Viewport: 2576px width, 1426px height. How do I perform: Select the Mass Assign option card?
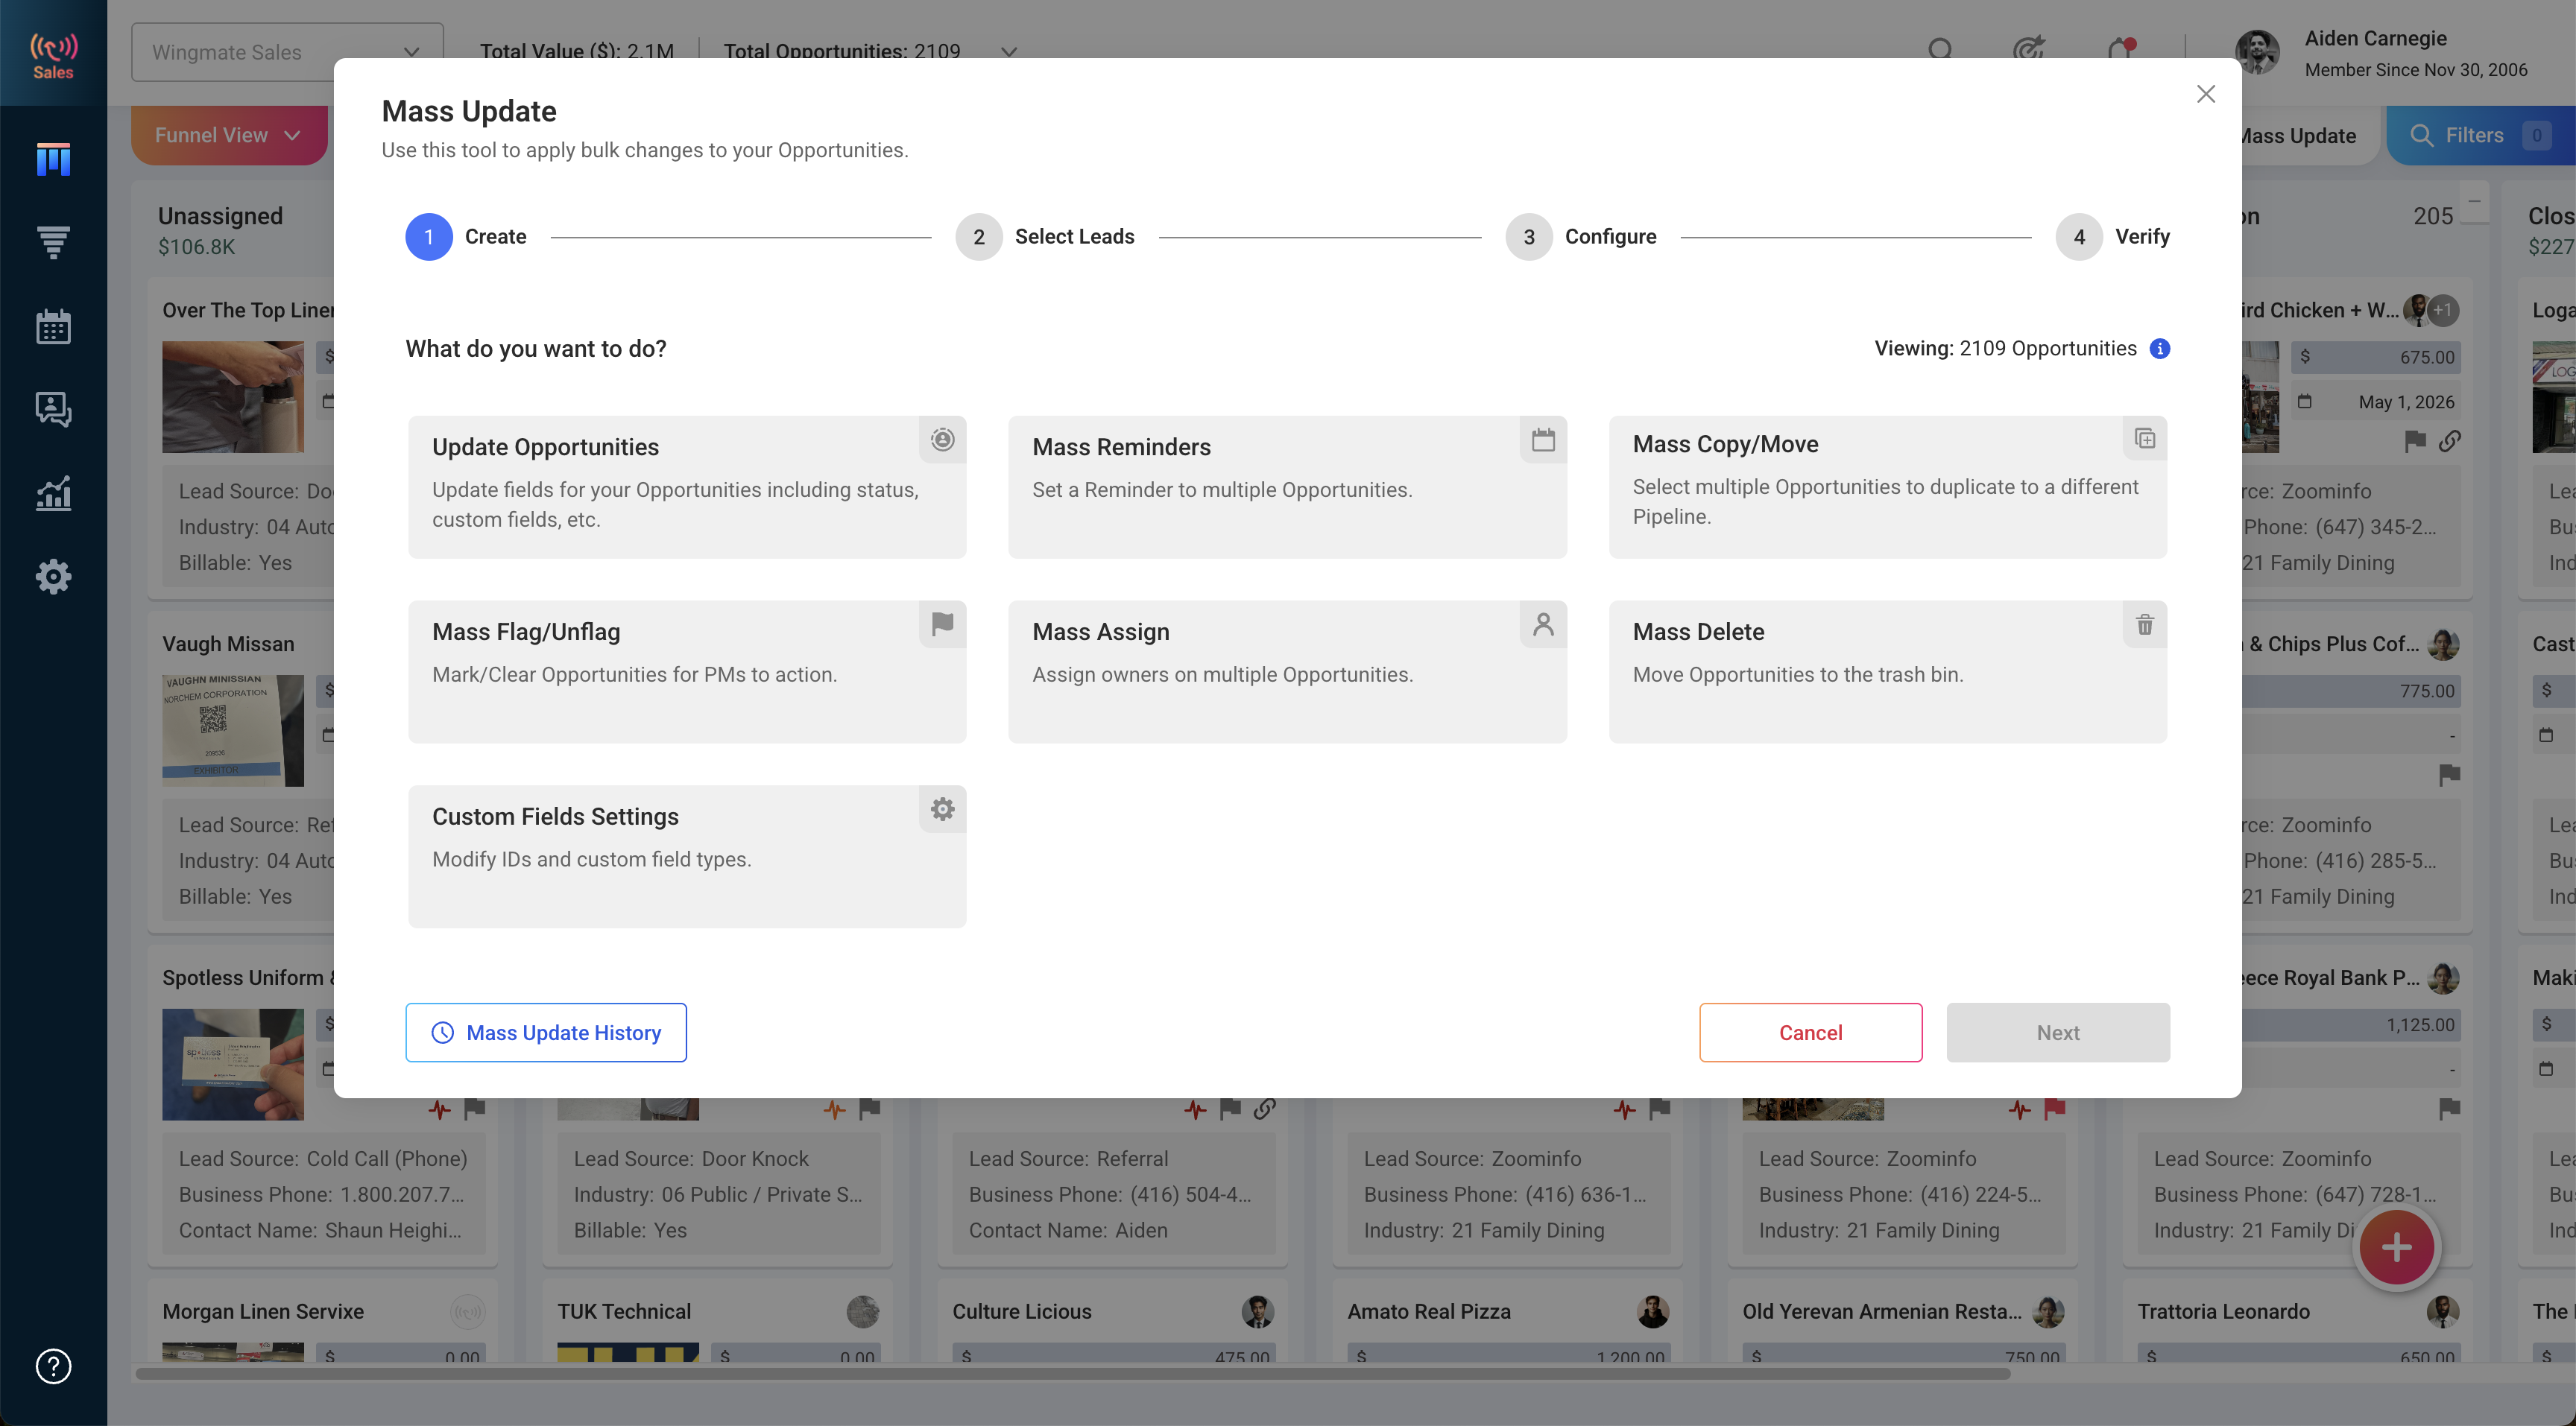[1287, 671]
